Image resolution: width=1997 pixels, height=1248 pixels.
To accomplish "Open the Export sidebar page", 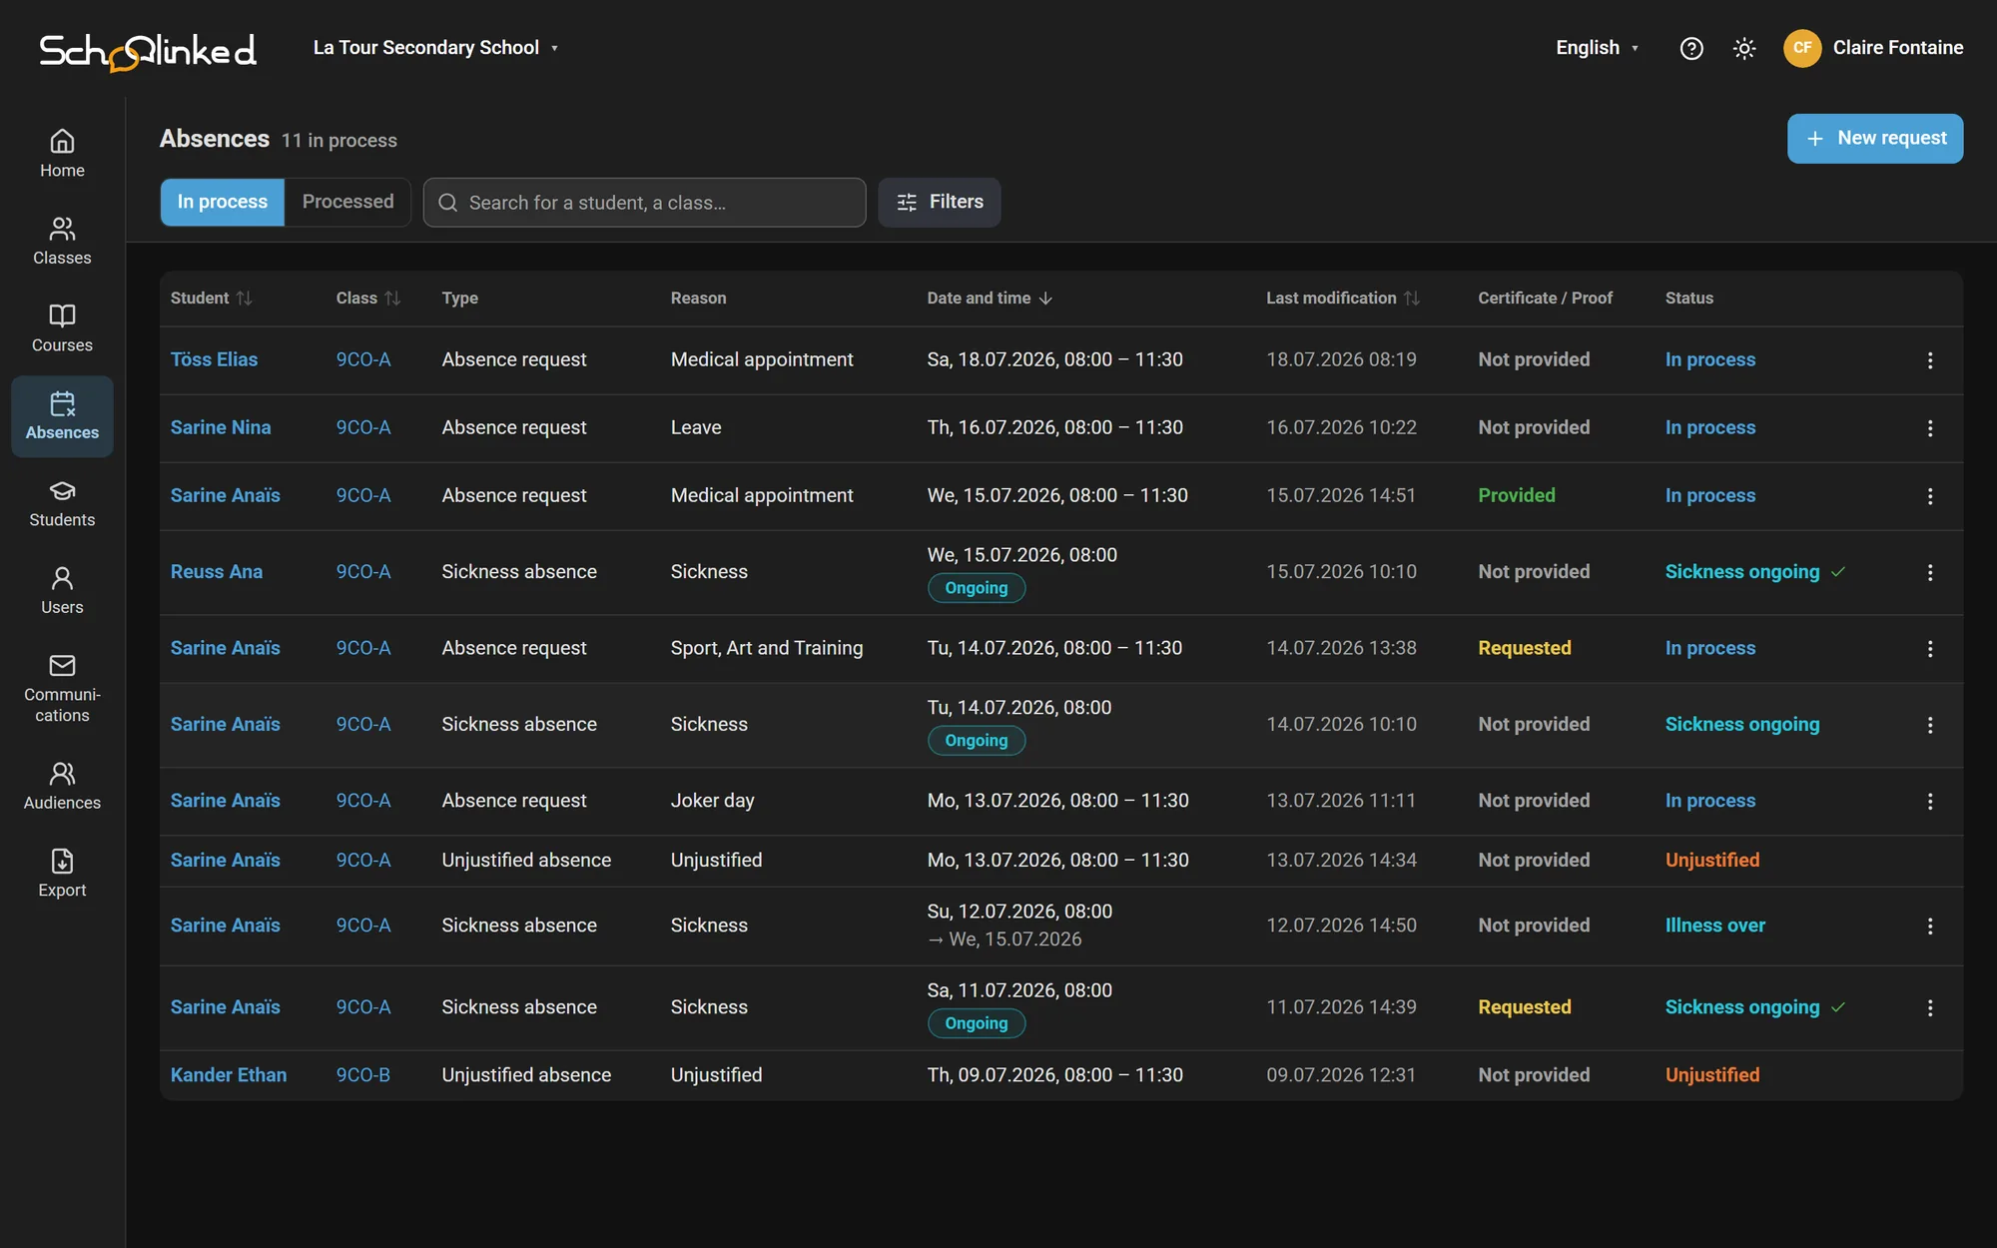I will (x=62, y=874).
